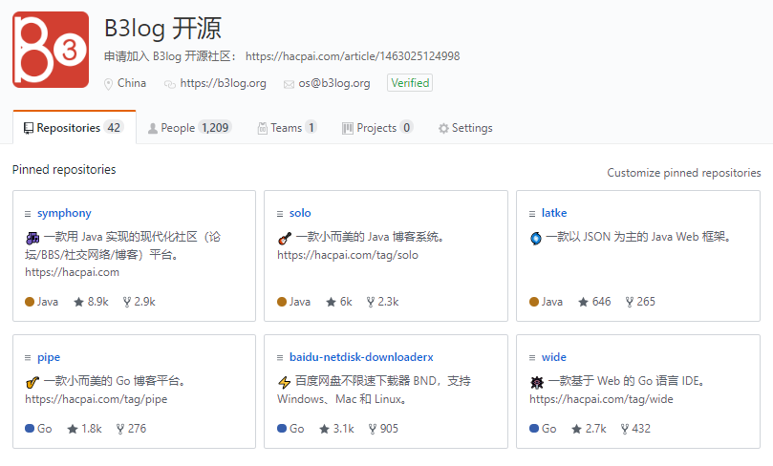Click Customize pinned repositories
773x466 pixels.
(684, 173)
